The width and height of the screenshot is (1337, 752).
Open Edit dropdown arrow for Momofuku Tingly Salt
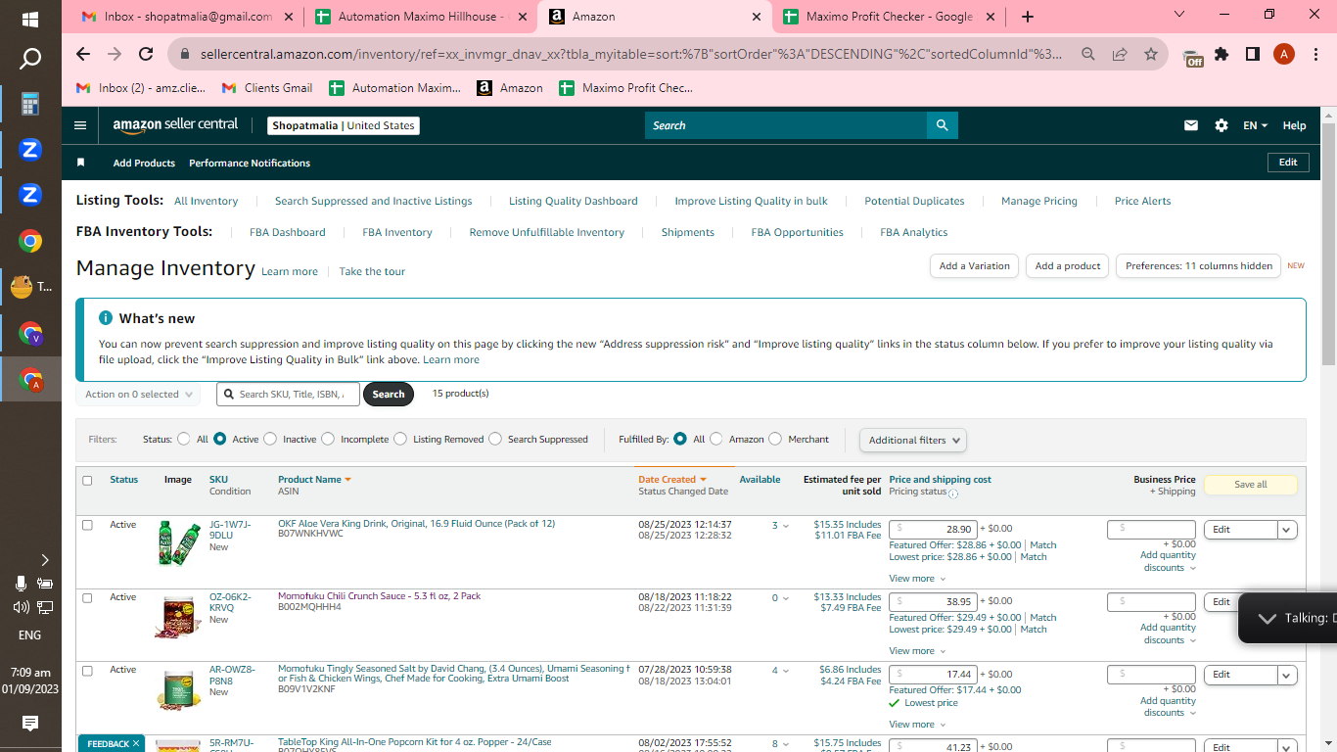tap(1287, 675)
